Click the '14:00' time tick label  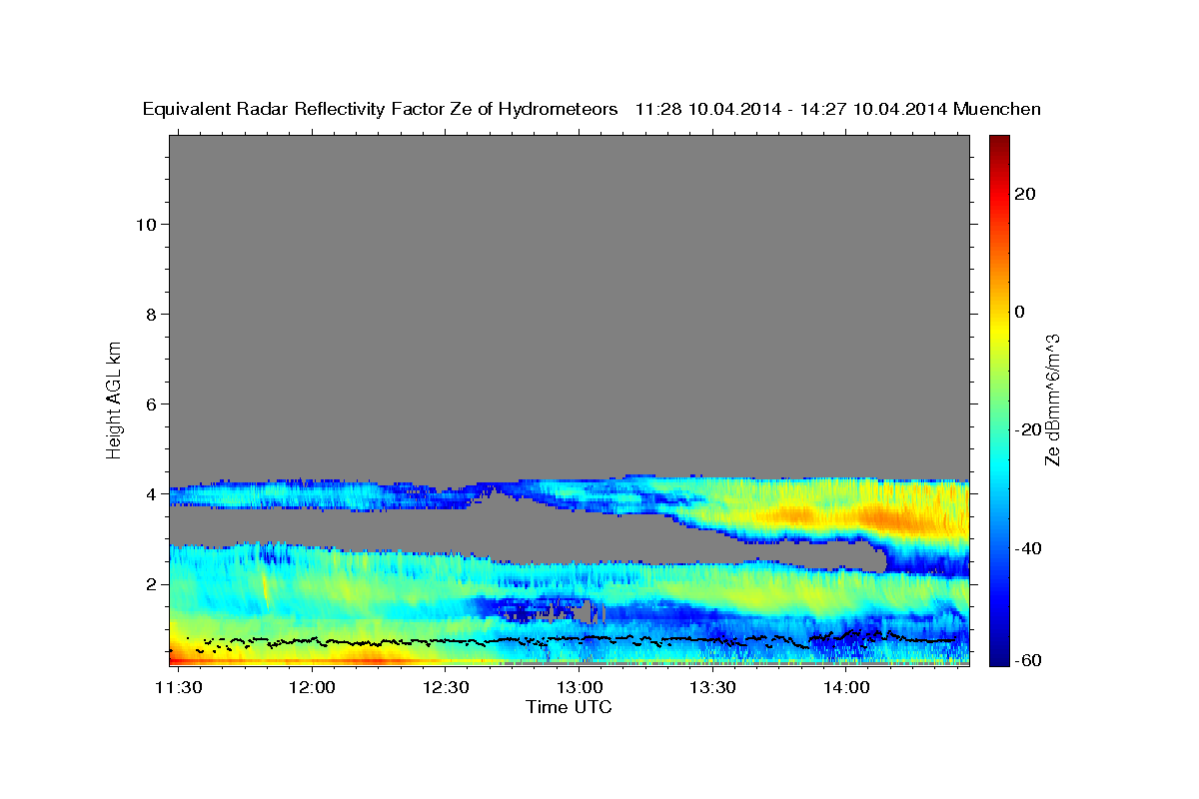[846, 688]
